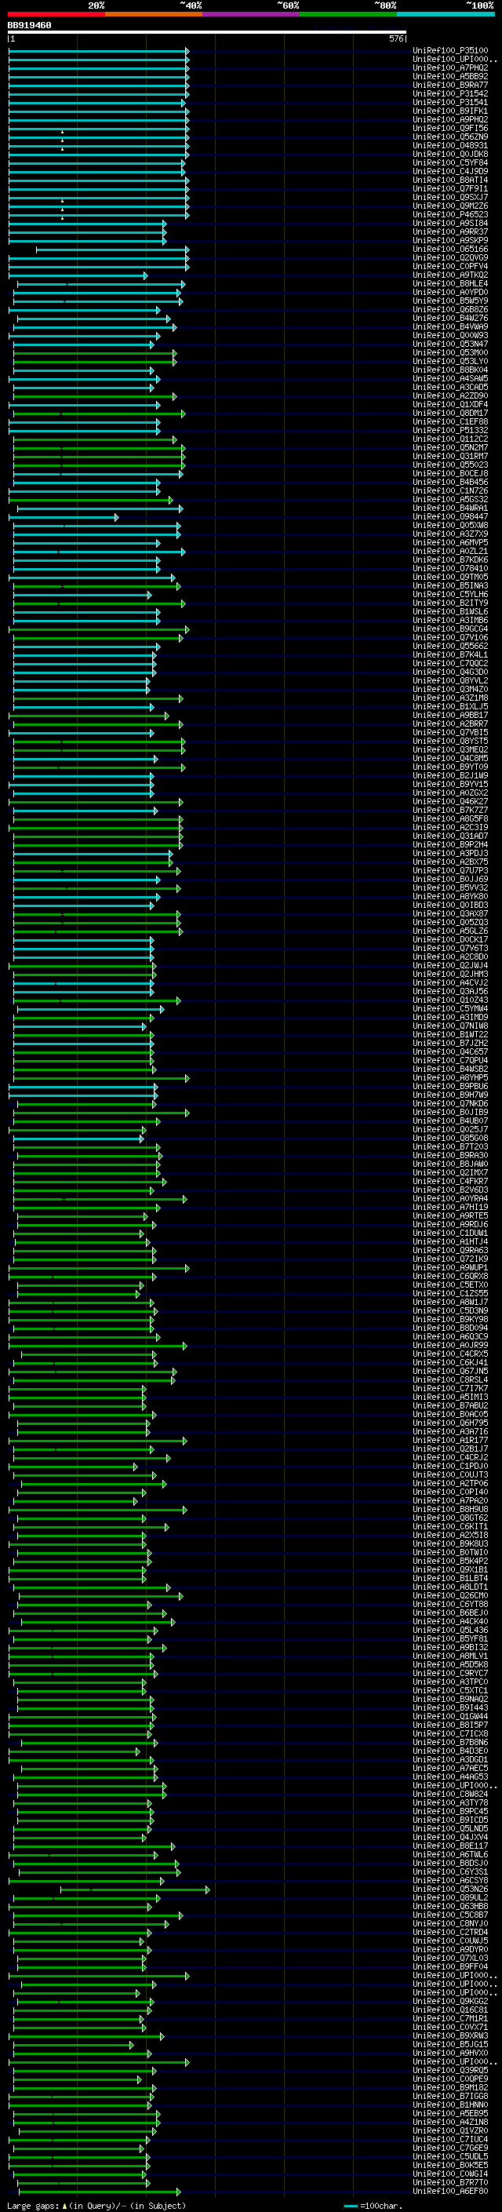Click the red ~20% identity legend segment
The width and height of the screenshot is (502, 2212).
(56, 15)
